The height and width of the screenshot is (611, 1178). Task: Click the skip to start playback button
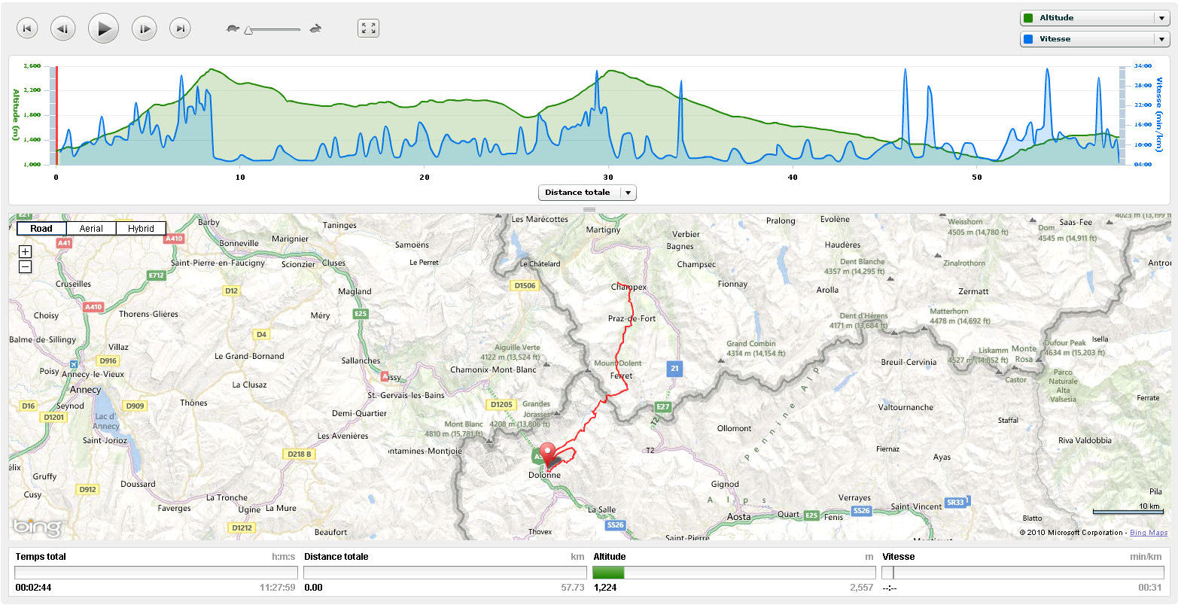coord(27,29)
